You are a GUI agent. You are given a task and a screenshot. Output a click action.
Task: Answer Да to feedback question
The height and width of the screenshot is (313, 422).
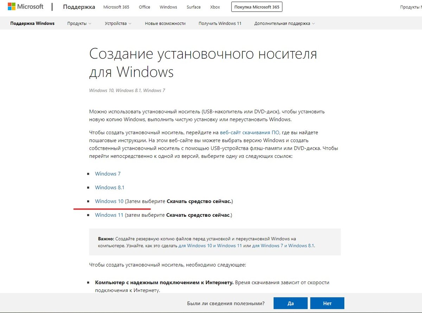coord(290,303)
